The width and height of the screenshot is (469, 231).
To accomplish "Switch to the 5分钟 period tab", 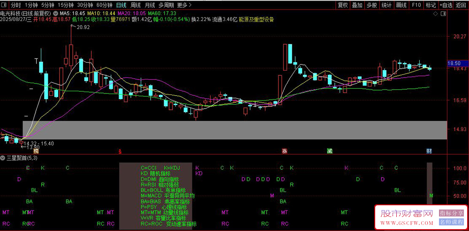I will click(x=47, y=5).
